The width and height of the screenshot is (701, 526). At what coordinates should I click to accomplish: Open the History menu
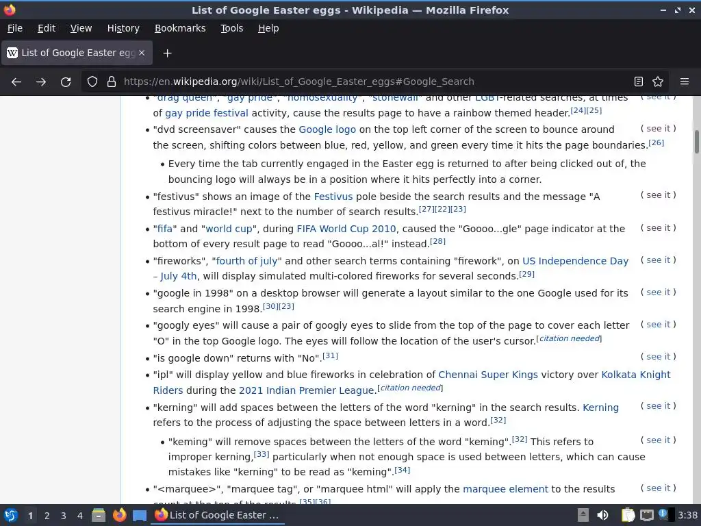(123, 28)
